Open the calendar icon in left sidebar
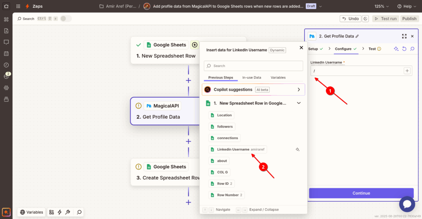Image resolution: width=422 pixels, height=219 pixels. coord(6,54)
